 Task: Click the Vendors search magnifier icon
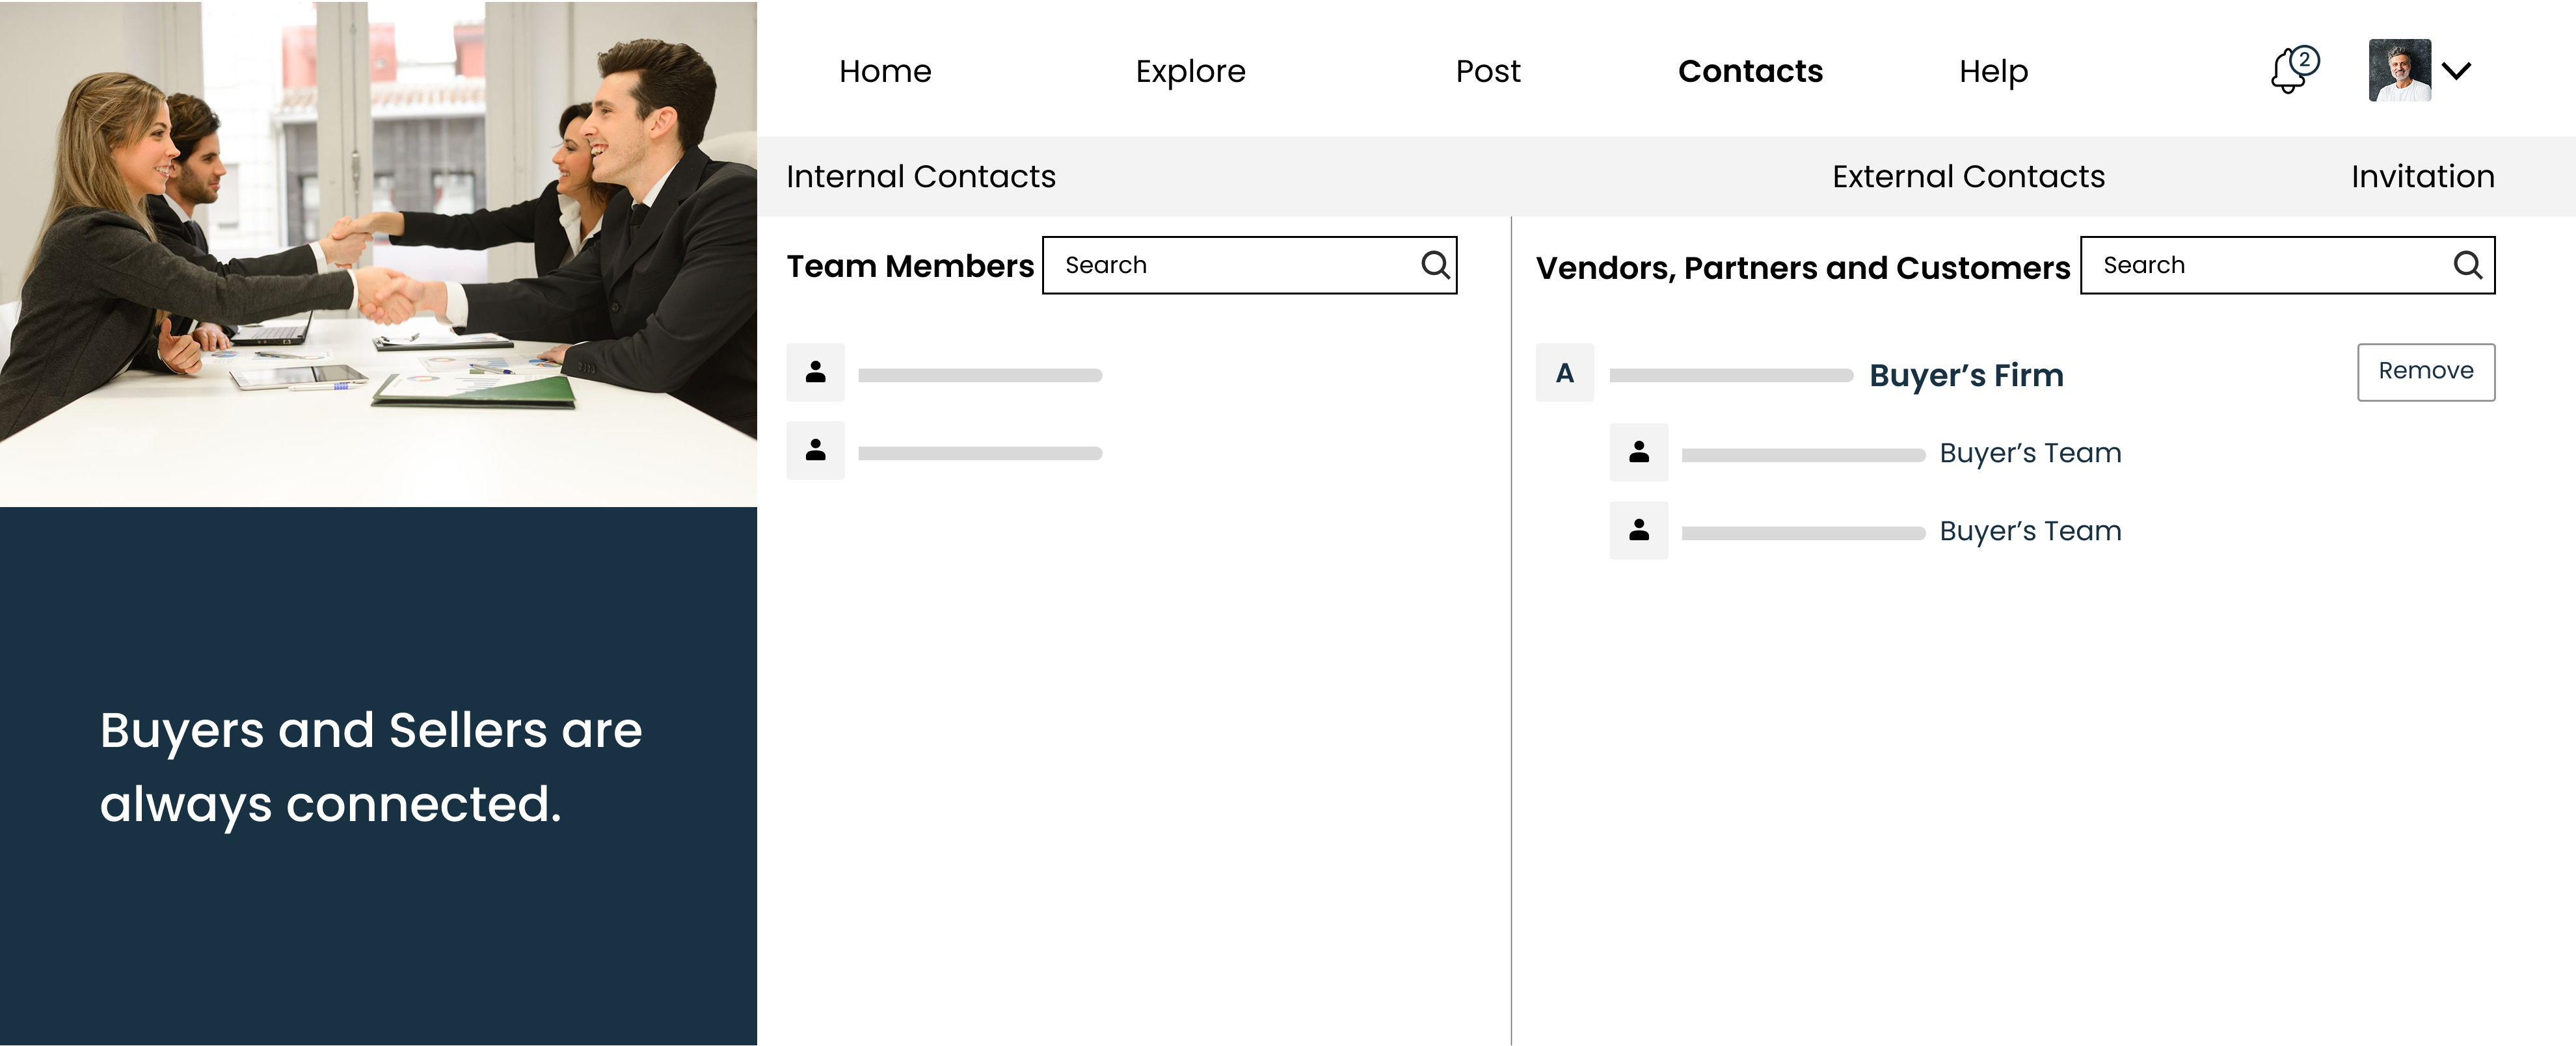2467,265
